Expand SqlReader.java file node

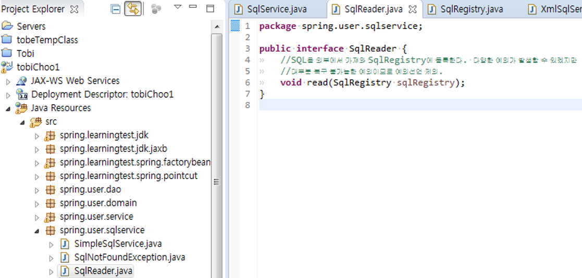(x=51, y=272)
